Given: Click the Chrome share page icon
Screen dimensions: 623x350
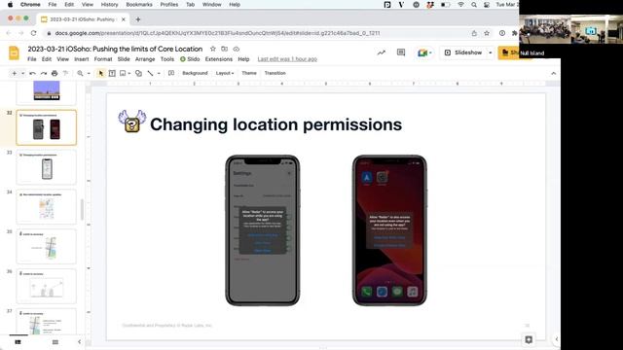Looking at the screenshot, I should point(474,33).
